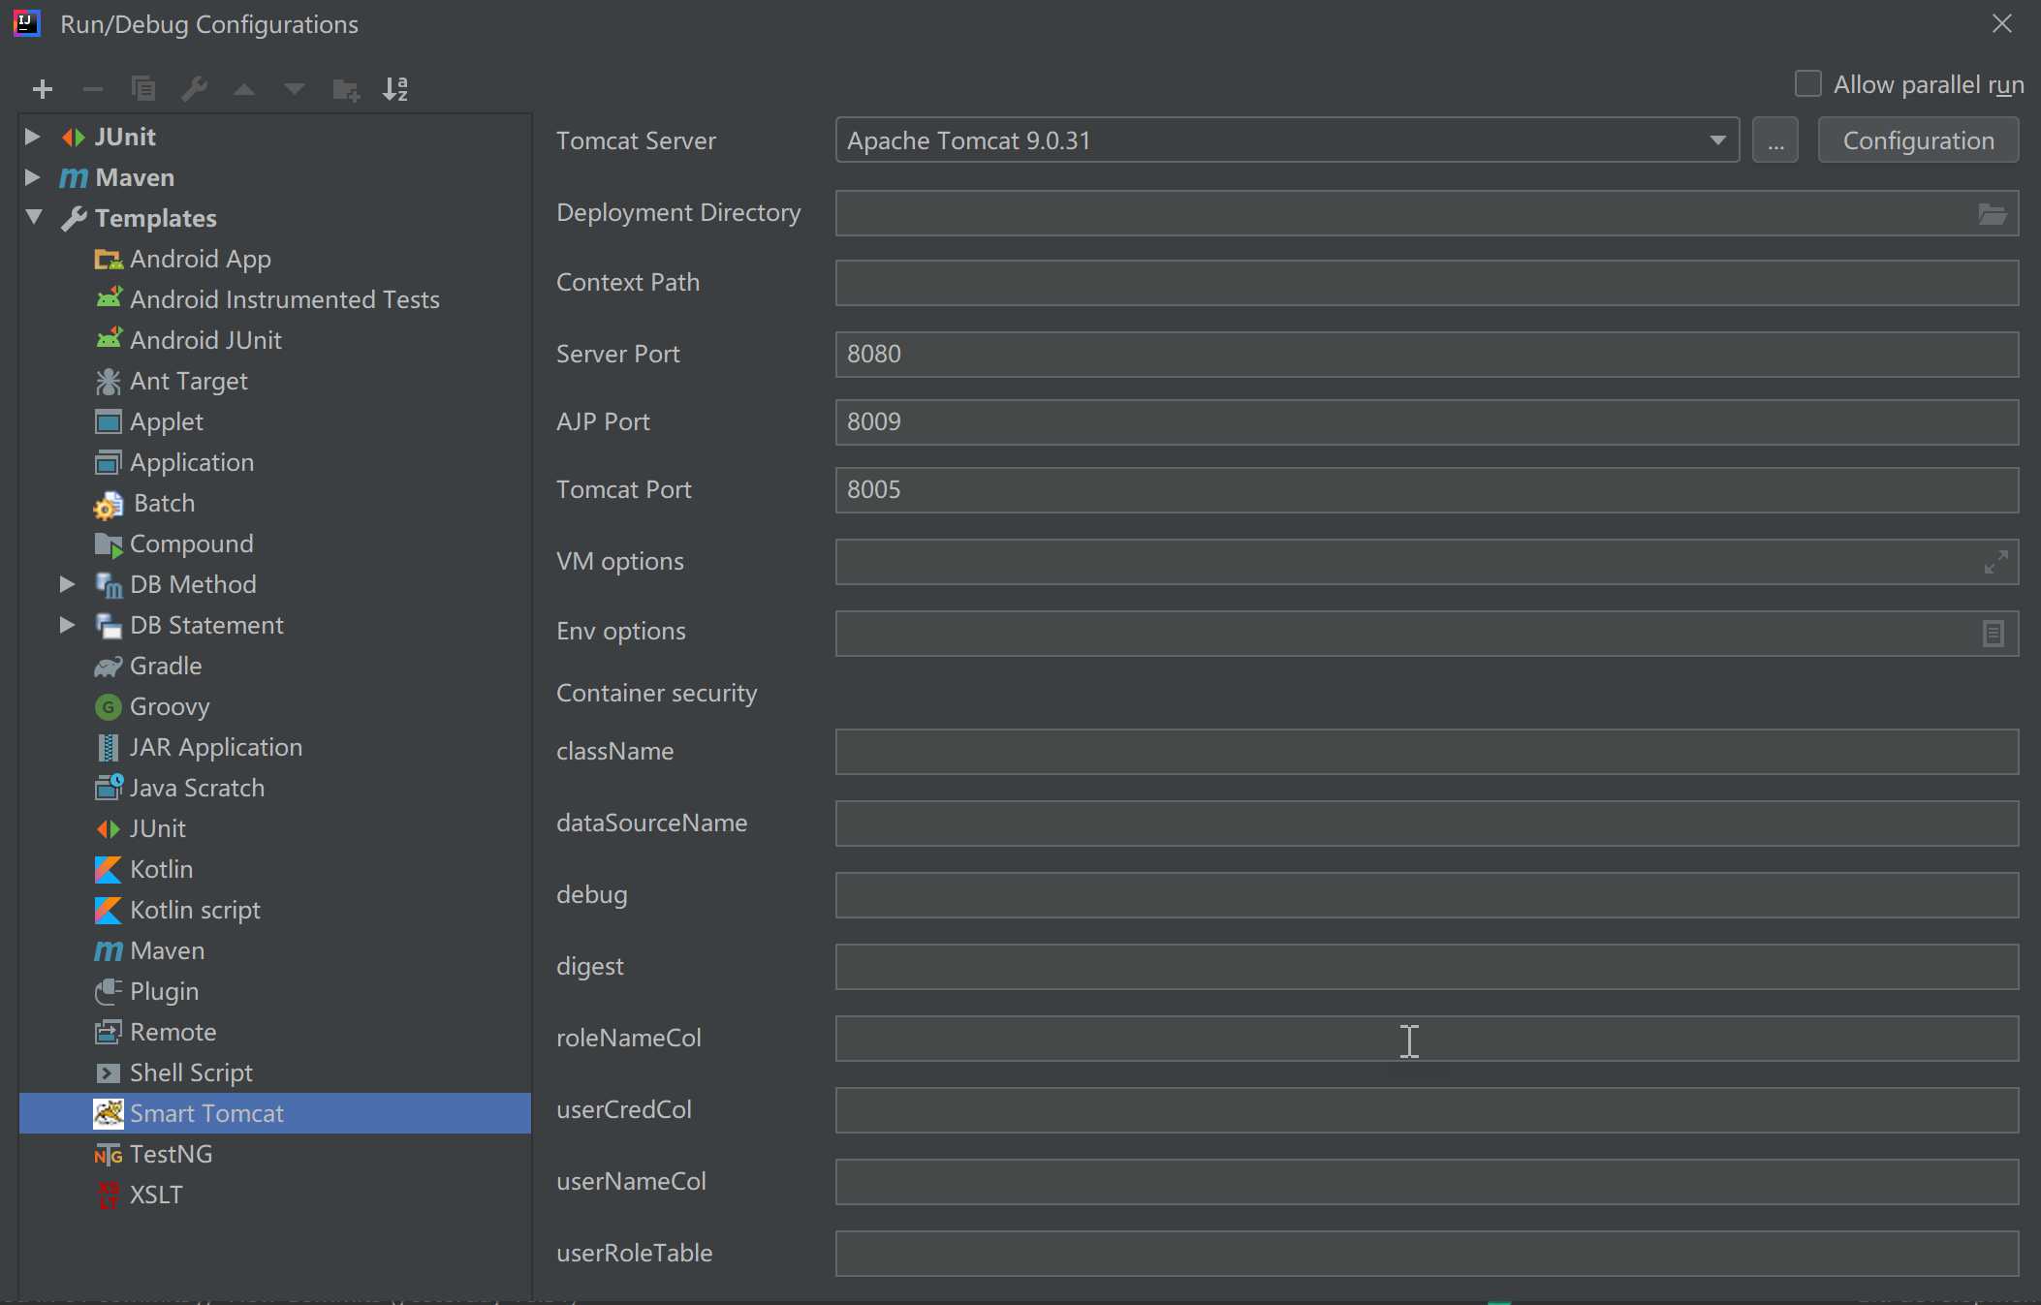Viewport: 2041px width, 1305px height.
Task: Click the roleNameCol input field
Action: tap(1427, 1039)
